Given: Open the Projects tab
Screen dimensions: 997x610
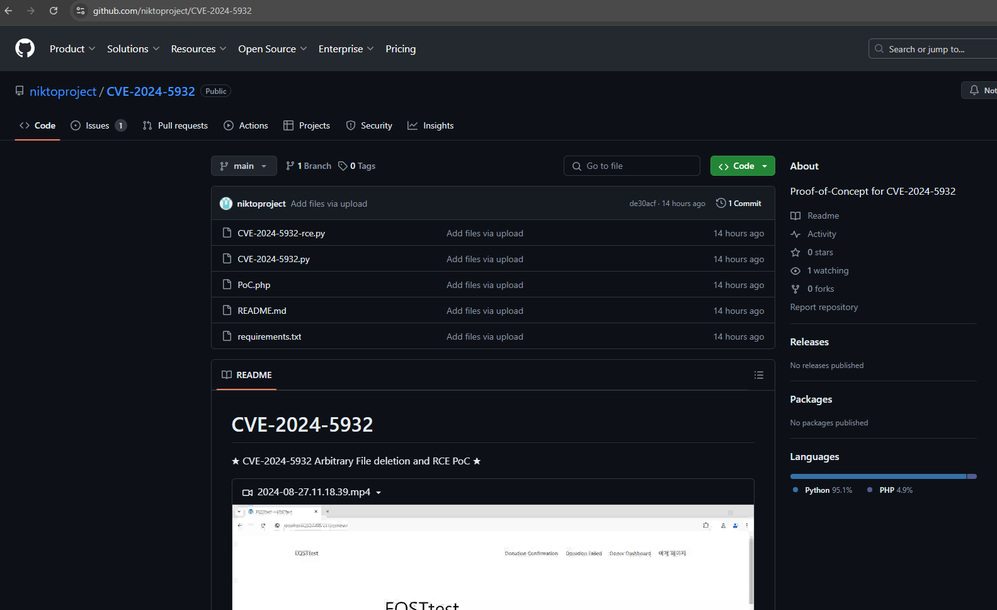Looking at the screenshot, I should tap(307, 125).
